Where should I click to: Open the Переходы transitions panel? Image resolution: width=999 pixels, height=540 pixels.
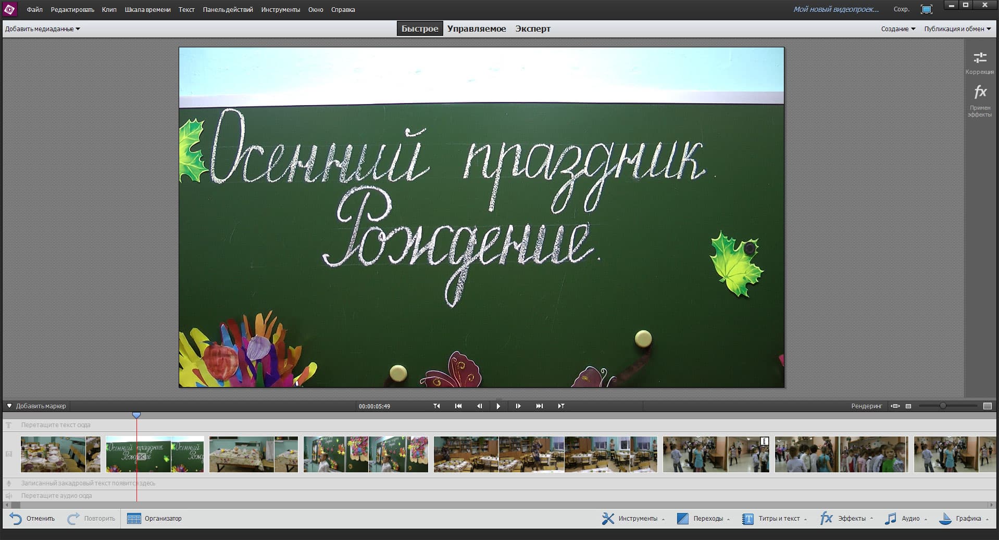tap(702, 519)
